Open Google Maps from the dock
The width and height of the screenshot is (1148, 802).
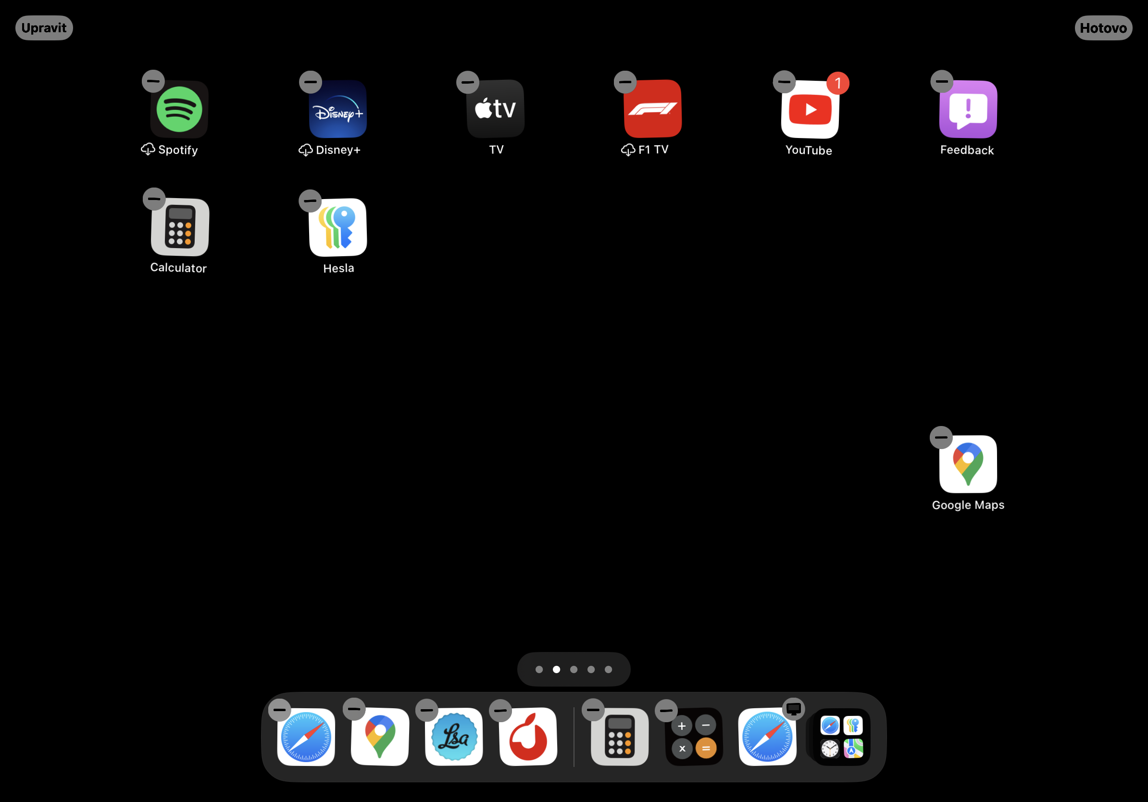coord(379,738)
